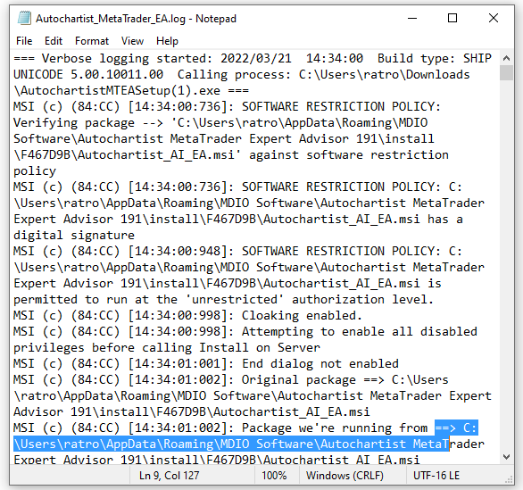Click the scroll up arrow
This screenshot has height=490, width=523.
[506, 58]
